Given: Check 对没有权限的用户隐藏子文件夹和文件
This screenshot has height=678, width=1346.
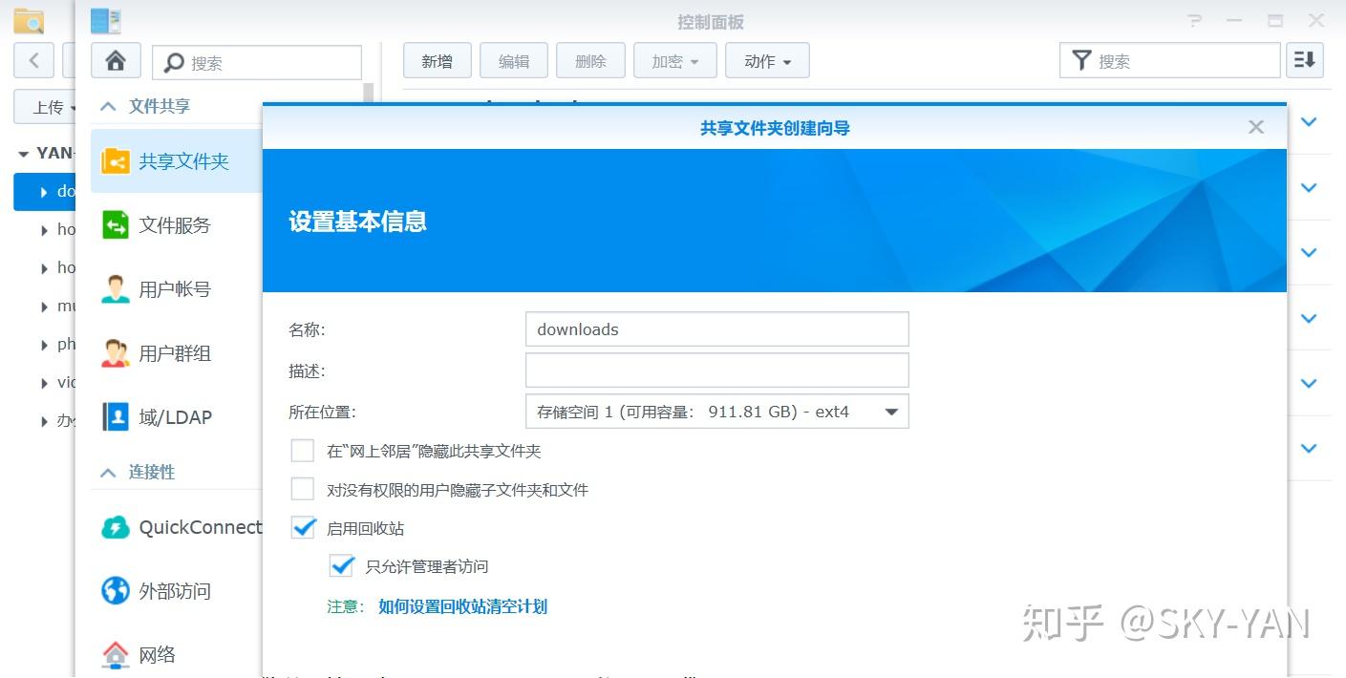Looking at the screenshot, I should coord(303,488).
